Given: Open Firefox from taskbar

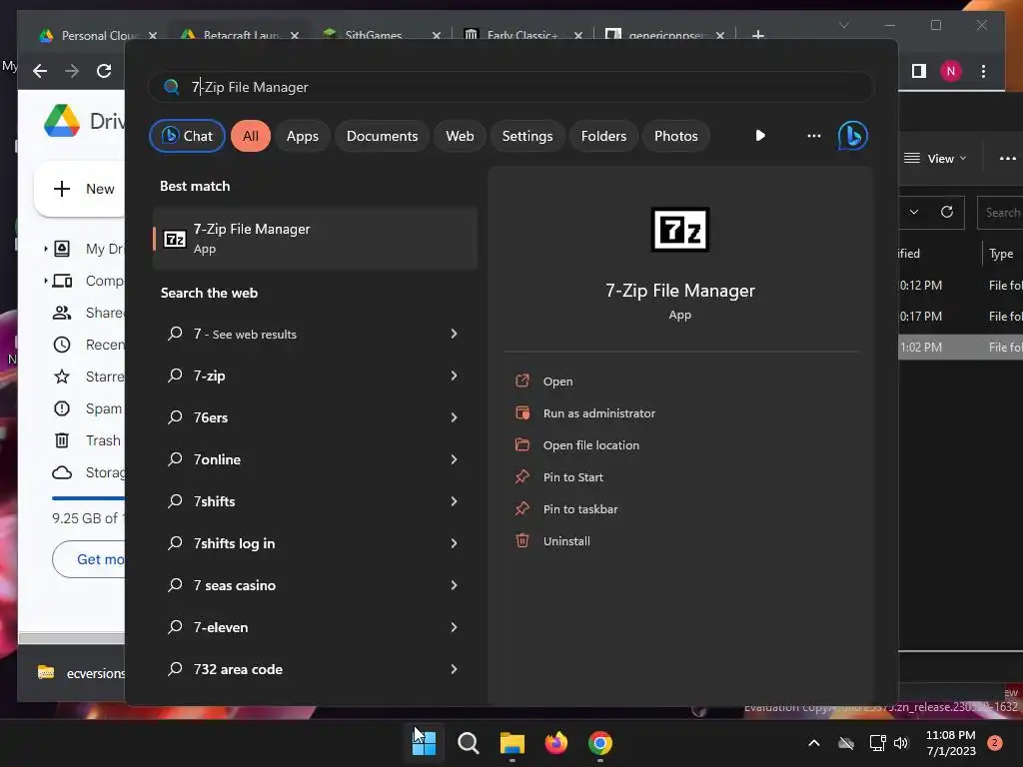Looking at the screenshot, I should (x=555, y=743).
